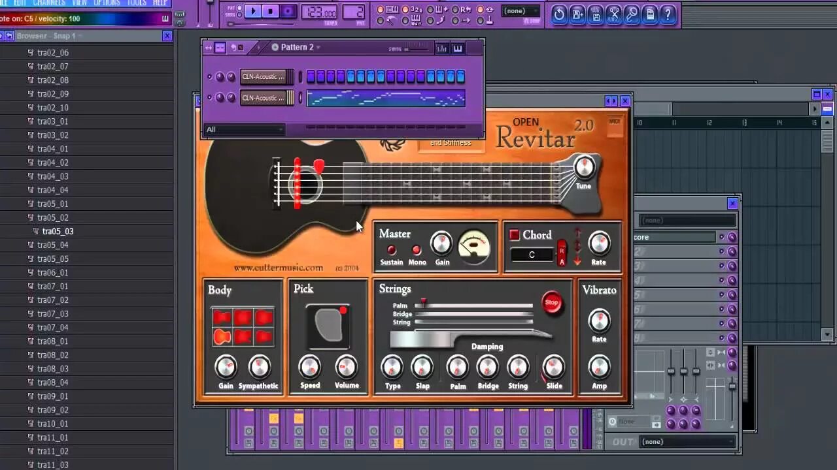Click the Vibrato Amp knob
Viewport: 837px width, 470px height.
pyautogui.click(x=599, y=368)
